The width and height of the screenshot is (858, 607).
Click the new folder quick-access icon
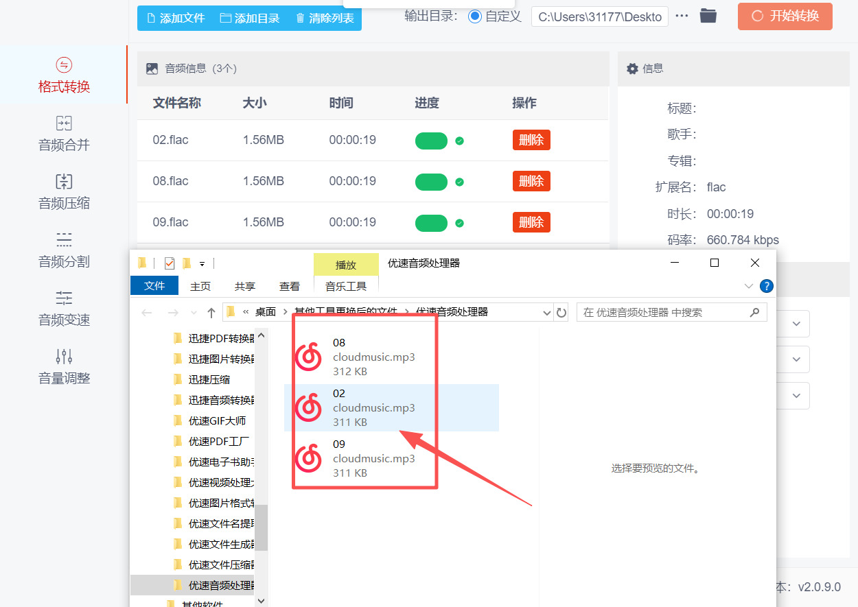coord(187,263)
